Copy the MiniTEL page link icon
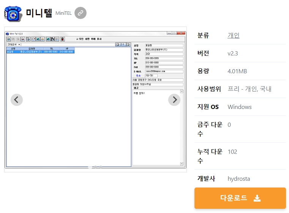The image size is (289, 213). coord(81,13)
